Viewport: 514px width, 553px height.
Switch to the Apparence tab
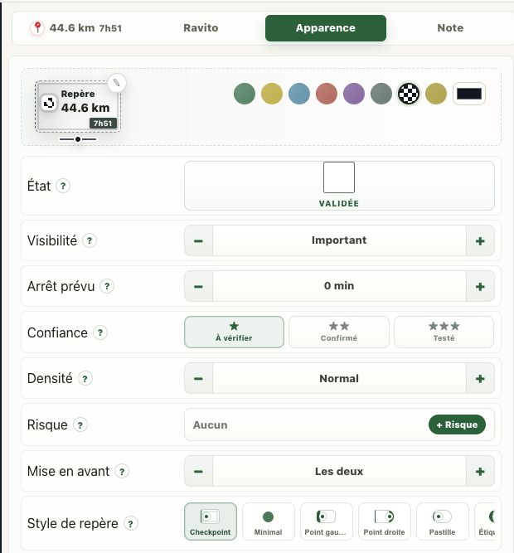(x=325, y=28)
